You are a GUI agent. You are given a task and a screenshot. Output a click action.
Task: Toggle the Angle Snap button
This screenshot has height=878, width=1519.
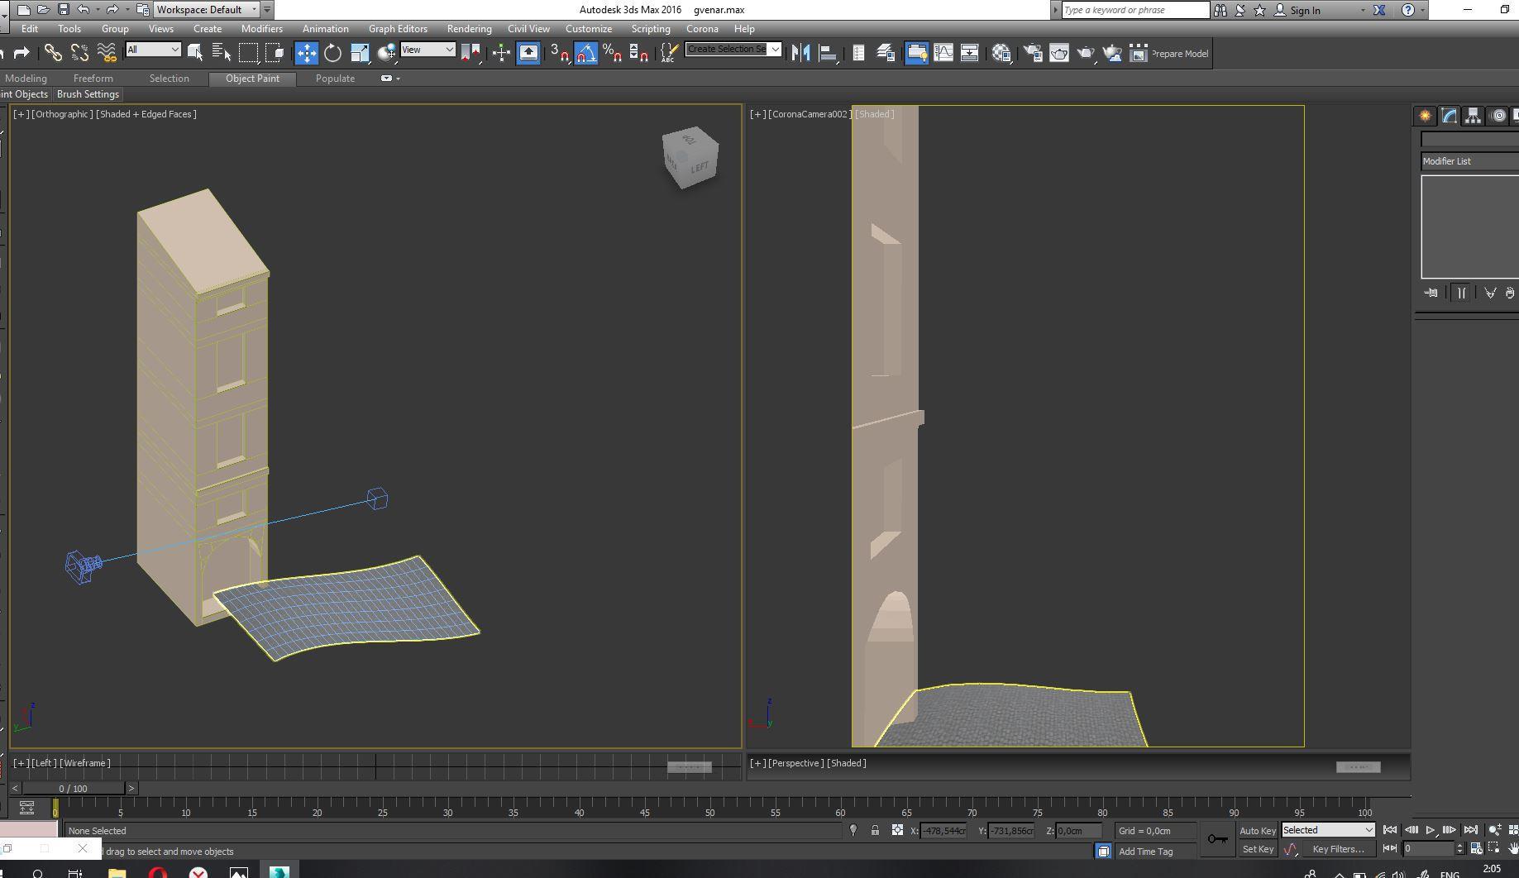[x=585, y=54]
